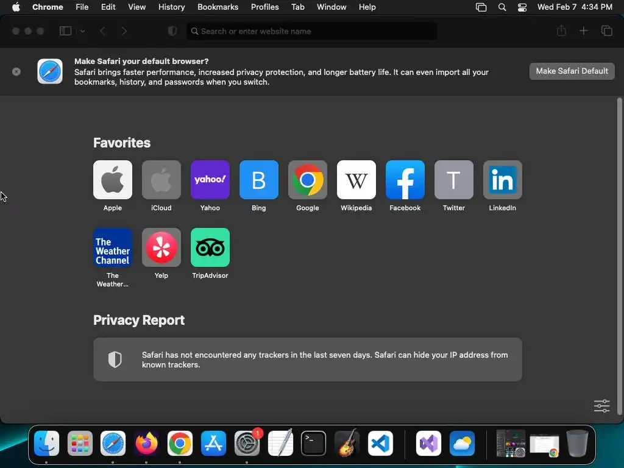Viewport: 624px width, 468px height.
Task: Open the minimized Chrome window thumbnail in Dock
Action: point(544,444)
